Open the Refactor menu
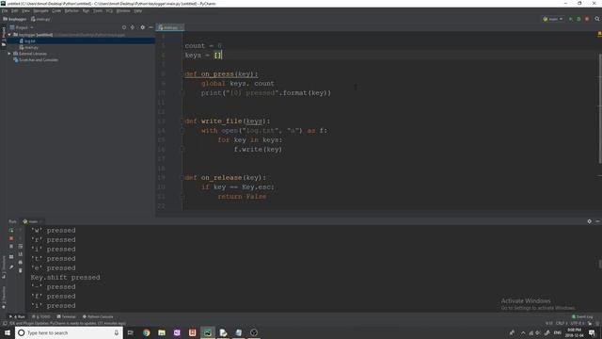This screenshot has height=339, width=602. point(71,10)
